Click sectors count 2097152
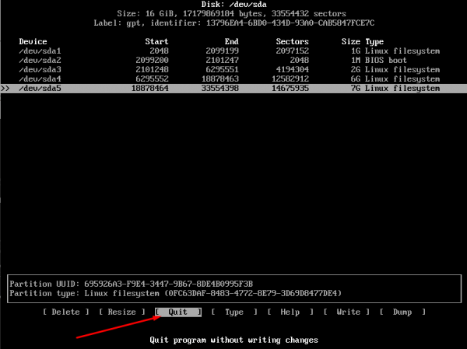The image size is (467, 349). (x=292, y=51)
